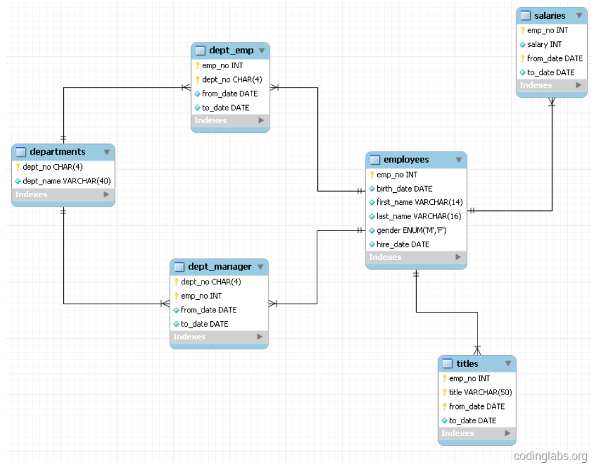This screenshot has height=464, width=597.
Task: Click the dept_emp table icon
Action: [x=200, y=51]
